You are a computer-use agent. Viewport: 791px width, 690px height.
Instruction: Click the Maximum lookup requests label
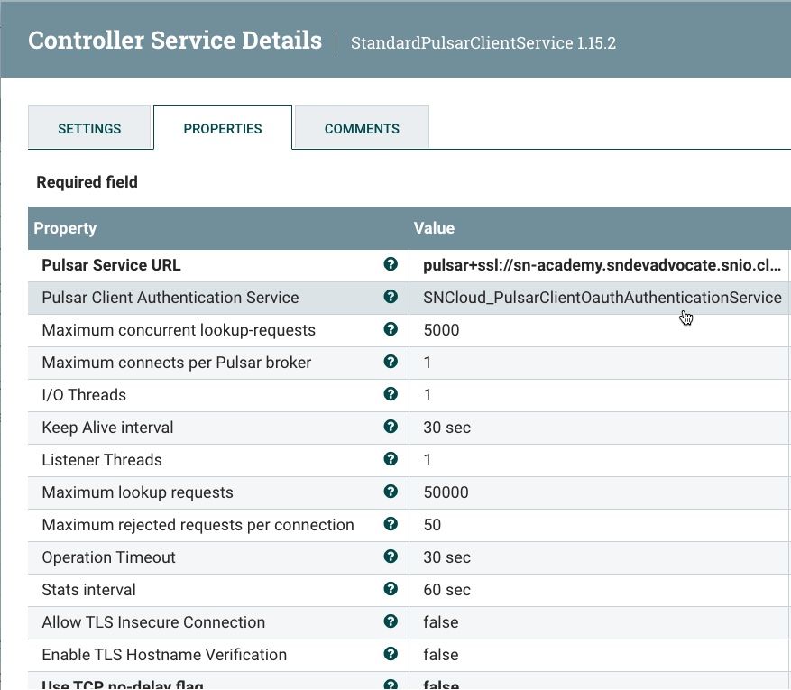click(137, 492)
